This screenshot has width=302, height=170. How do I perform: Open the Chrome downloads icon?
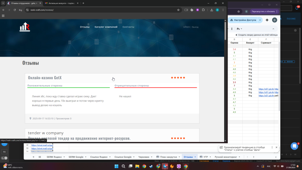[x=212, y=10]
